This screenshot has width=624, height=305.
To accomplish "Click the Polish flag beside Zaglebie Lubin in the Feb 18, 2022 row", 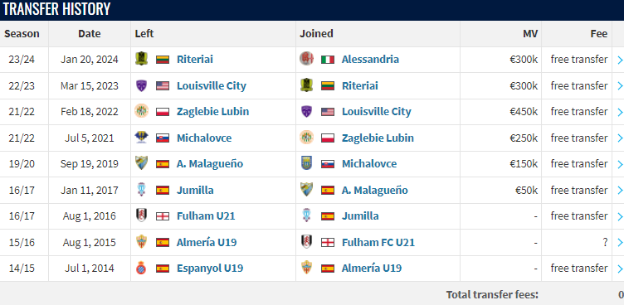I will pos(163,112).
